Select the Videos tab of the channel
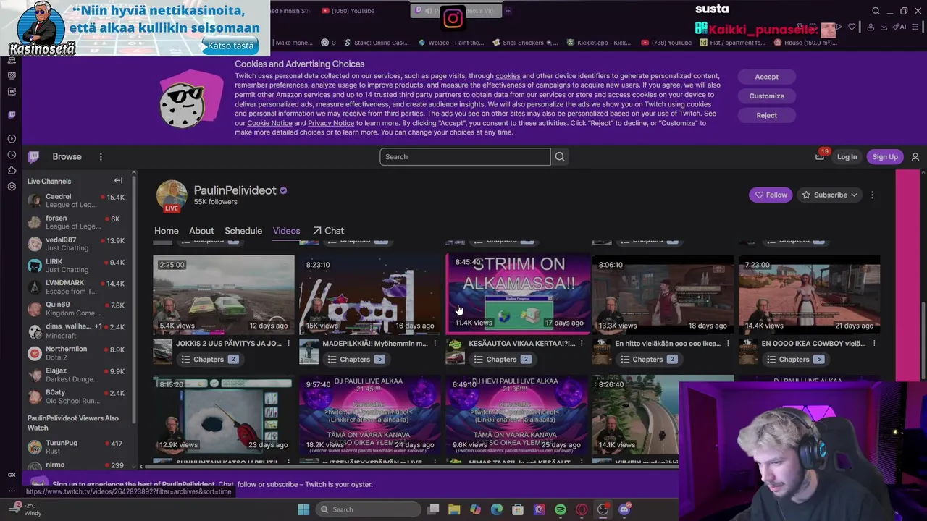This screenshot has height=521, width=927. pos(286,231)
